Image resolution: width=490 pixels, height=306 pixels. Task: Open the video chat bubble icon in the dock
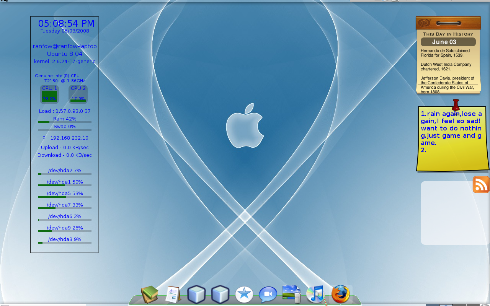268,295
